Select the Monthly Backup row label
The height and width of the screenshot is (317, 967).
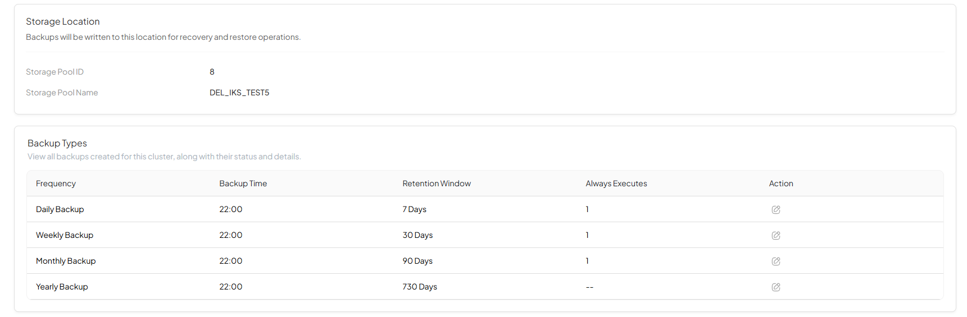[66, 261]
